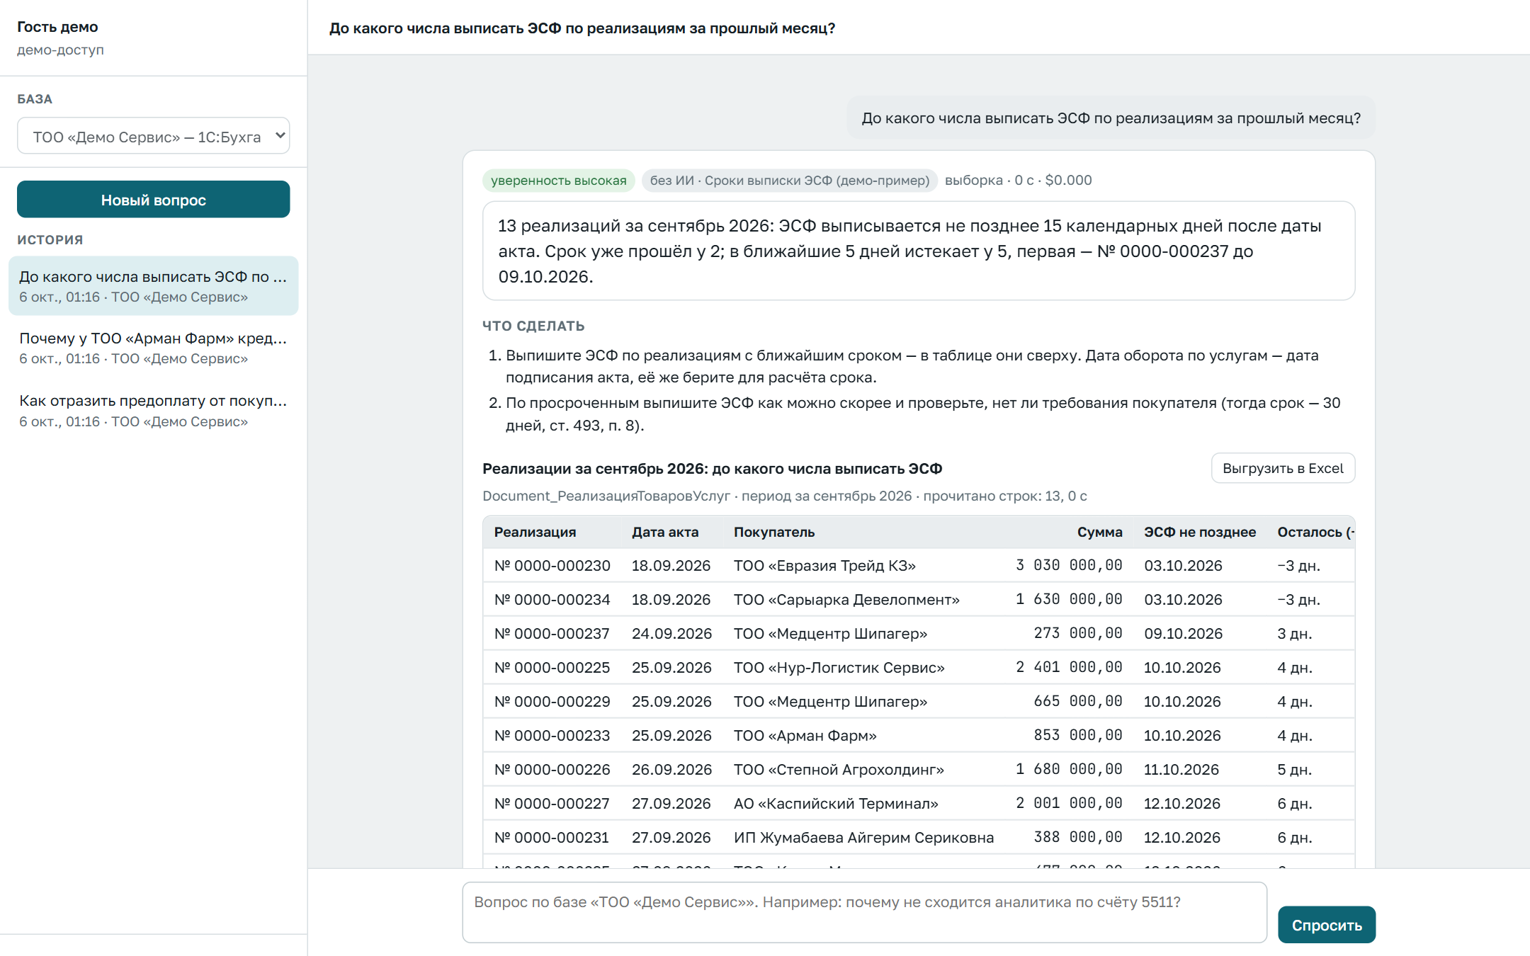Image resolution: width=1530 pixels, height=956 pixels.
Task: Click the Сумма column header
Action: click(x=1099, y=533)
